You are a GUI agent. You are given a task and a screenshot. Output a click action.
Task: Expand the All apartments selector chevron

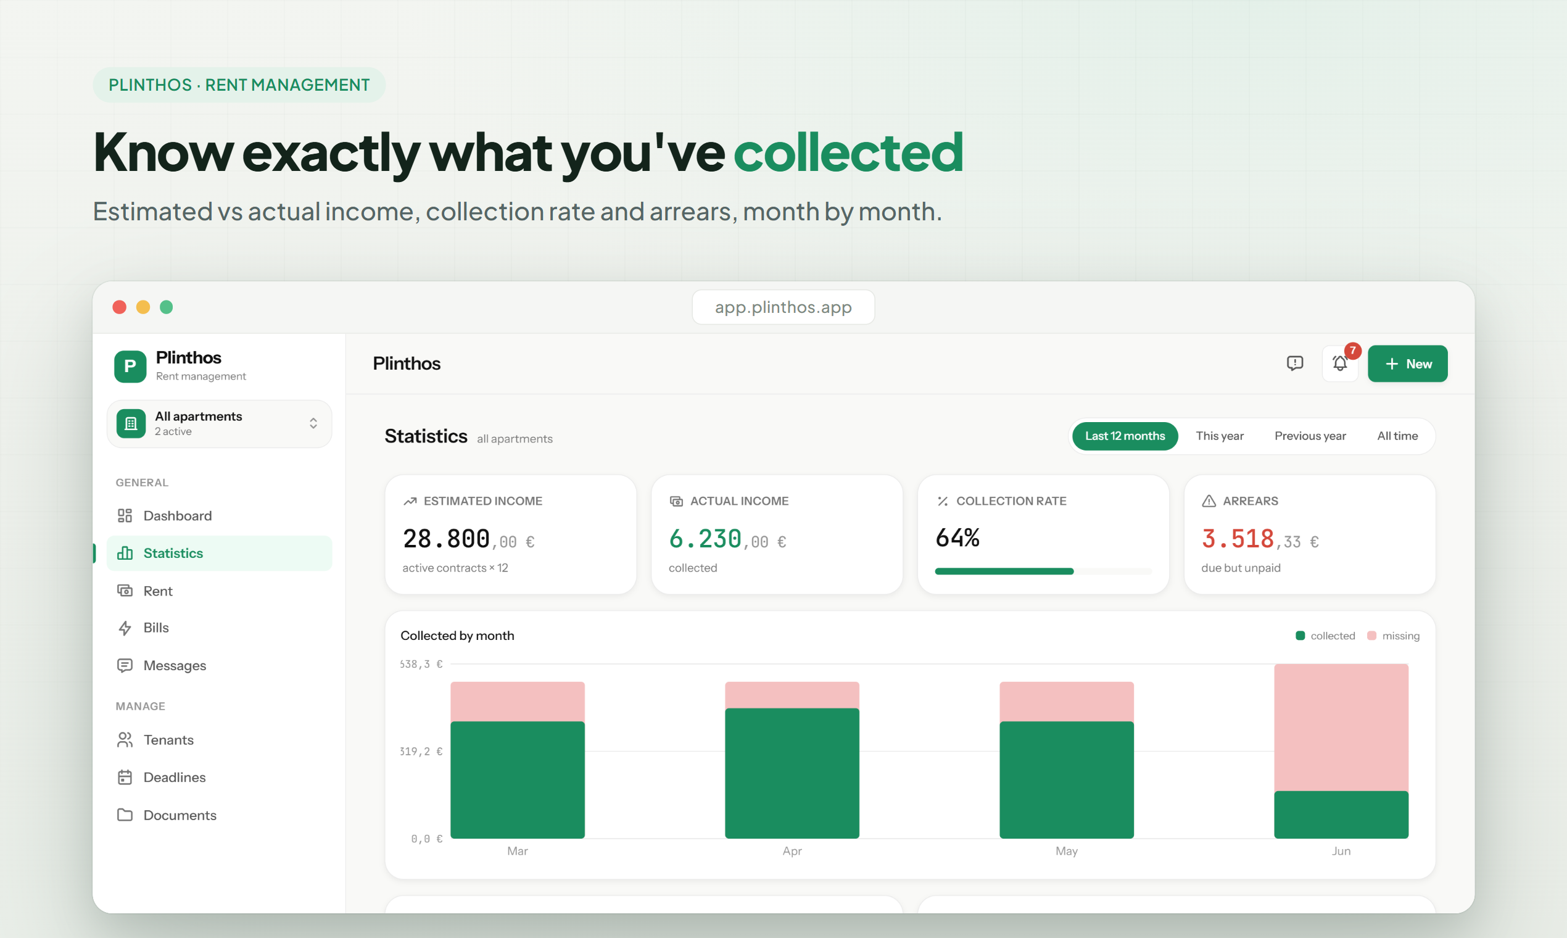(313, 423)
